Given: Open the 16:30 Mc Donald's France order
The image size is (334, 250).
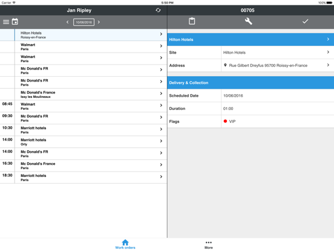Looking at the screenshot, I should point(83,166).
